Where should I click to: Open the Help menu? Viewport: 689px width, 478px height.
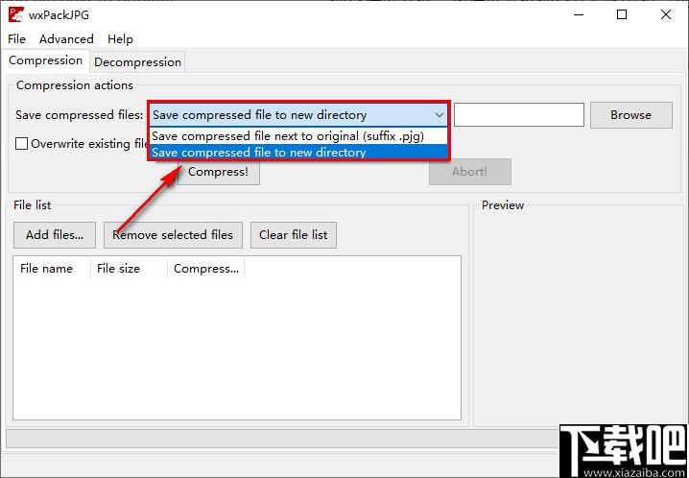120,39
